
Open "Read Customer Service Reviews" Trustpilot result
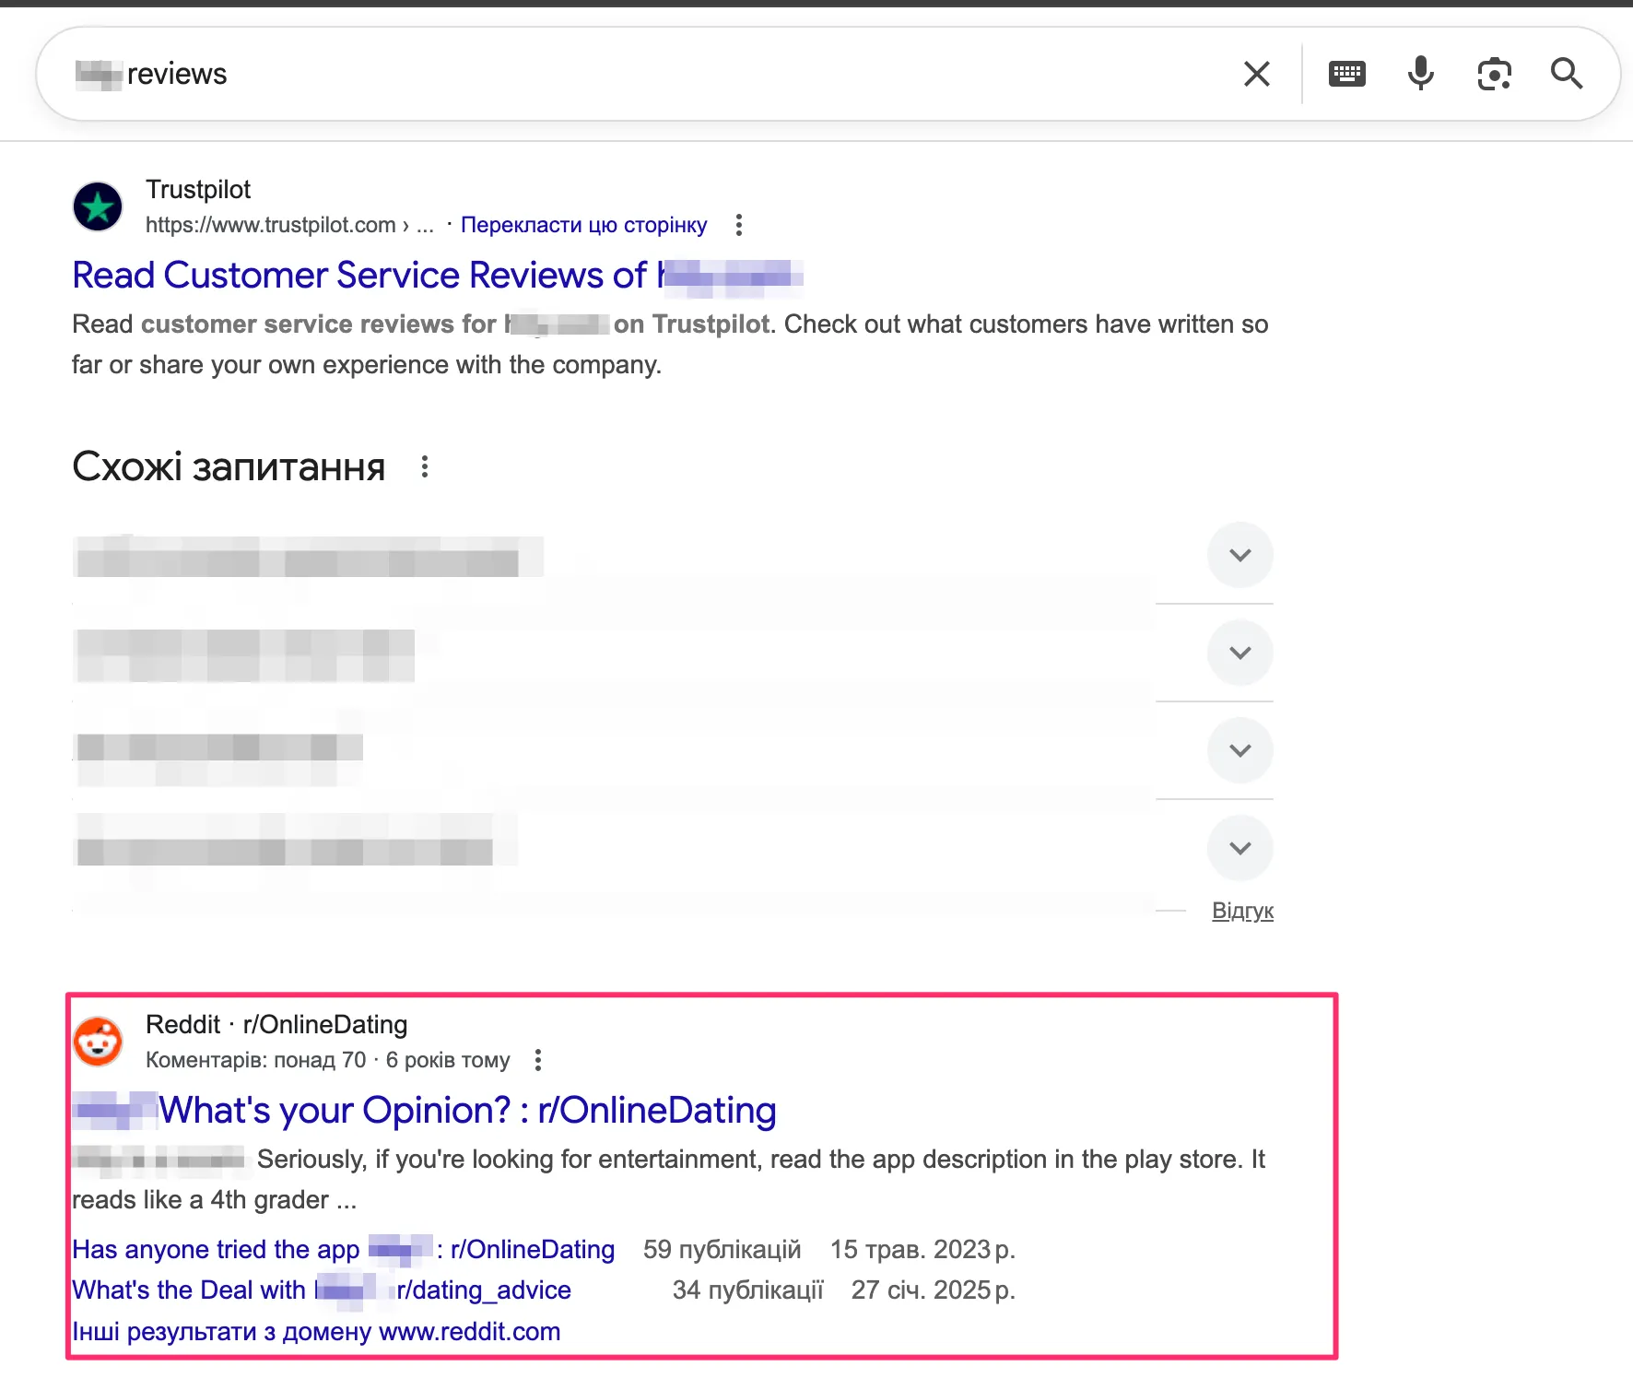click(359, 276)
